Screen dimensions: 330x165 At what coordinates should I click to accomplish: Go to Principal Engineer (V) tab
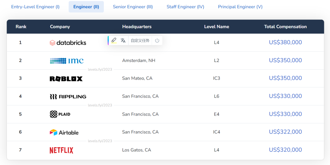pyautogui.click(x=240, y=7)
